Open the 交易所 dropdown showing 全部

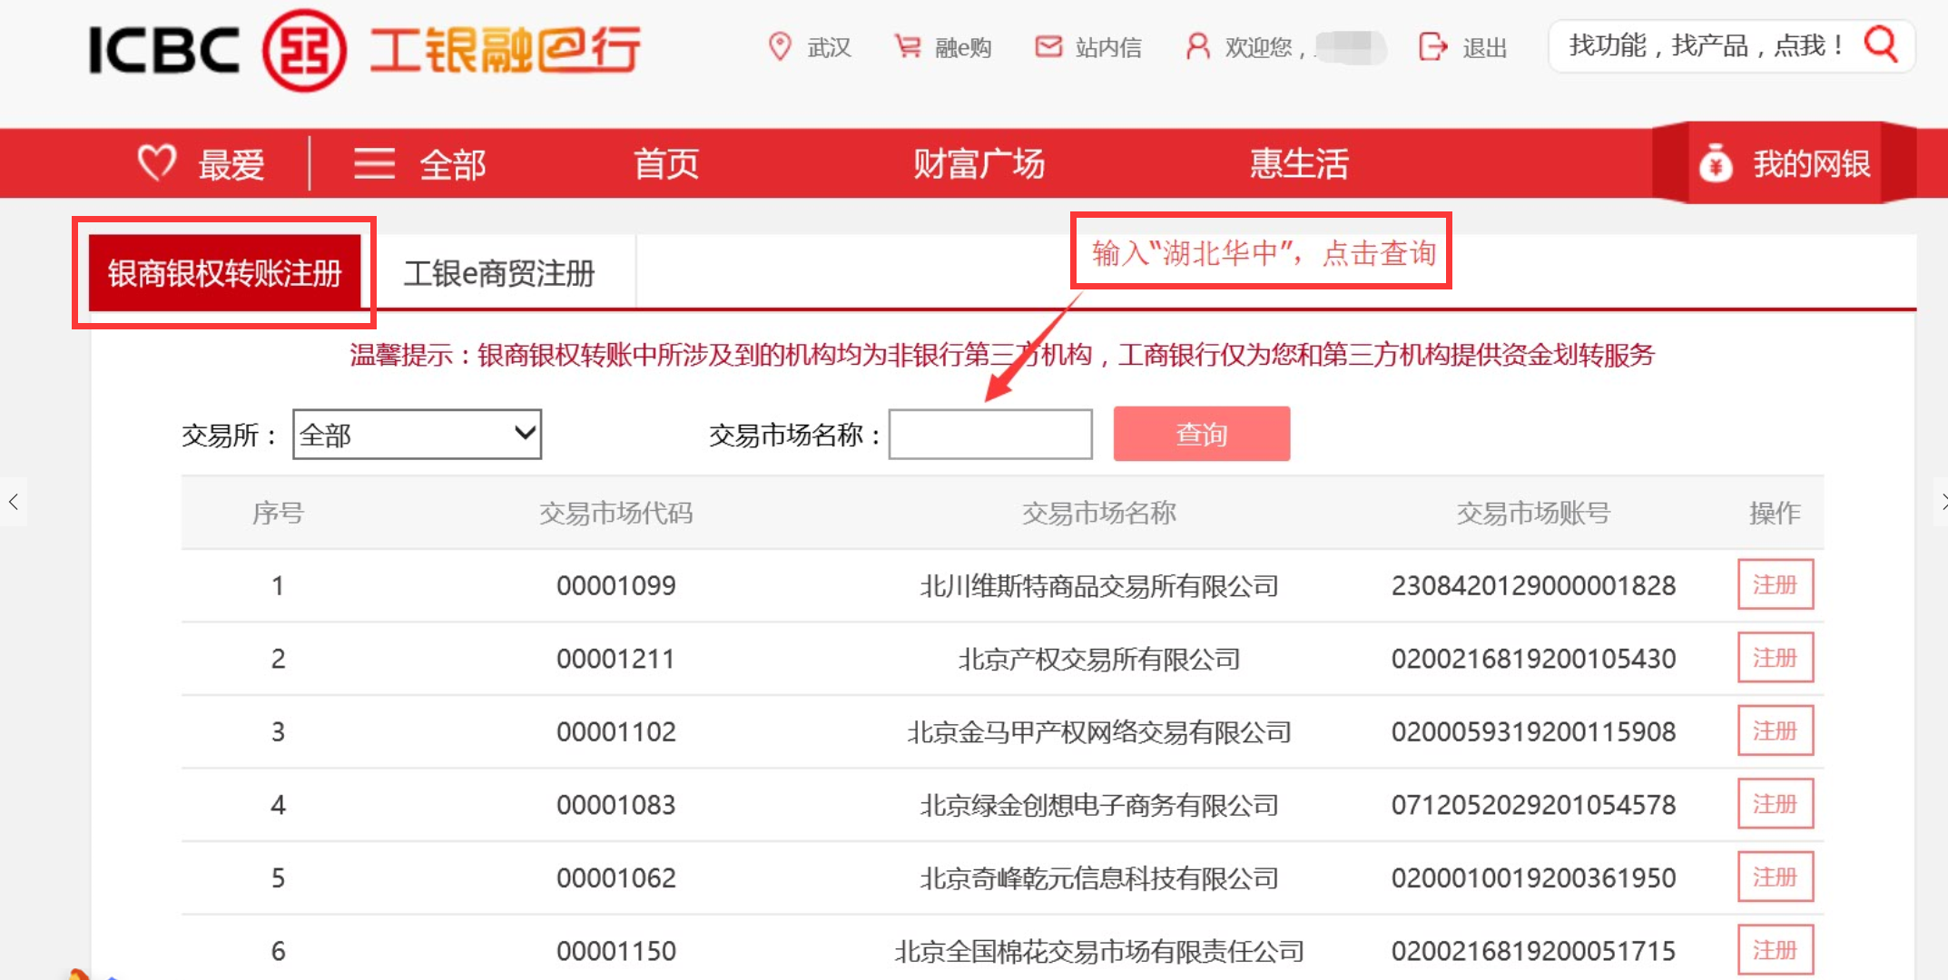tap(417, 435)
